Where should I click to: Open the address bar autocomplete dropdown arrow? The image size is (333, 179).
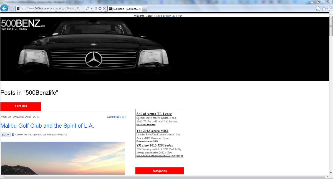pos(92,9)
